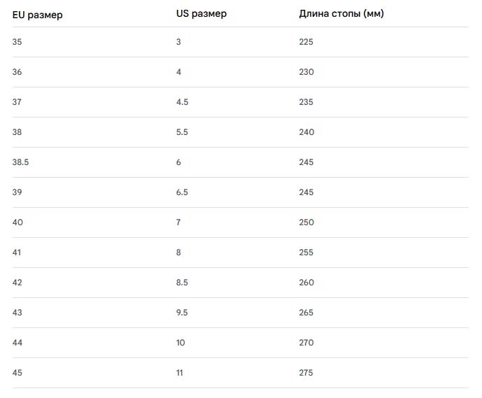Click foot length 225 mm cell
The width and height of the screenshot is (482, 398).
pyautogui.click(x=306, y=42)
